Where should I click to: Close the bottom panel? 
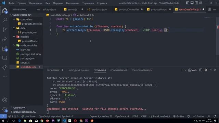point(215,70)
